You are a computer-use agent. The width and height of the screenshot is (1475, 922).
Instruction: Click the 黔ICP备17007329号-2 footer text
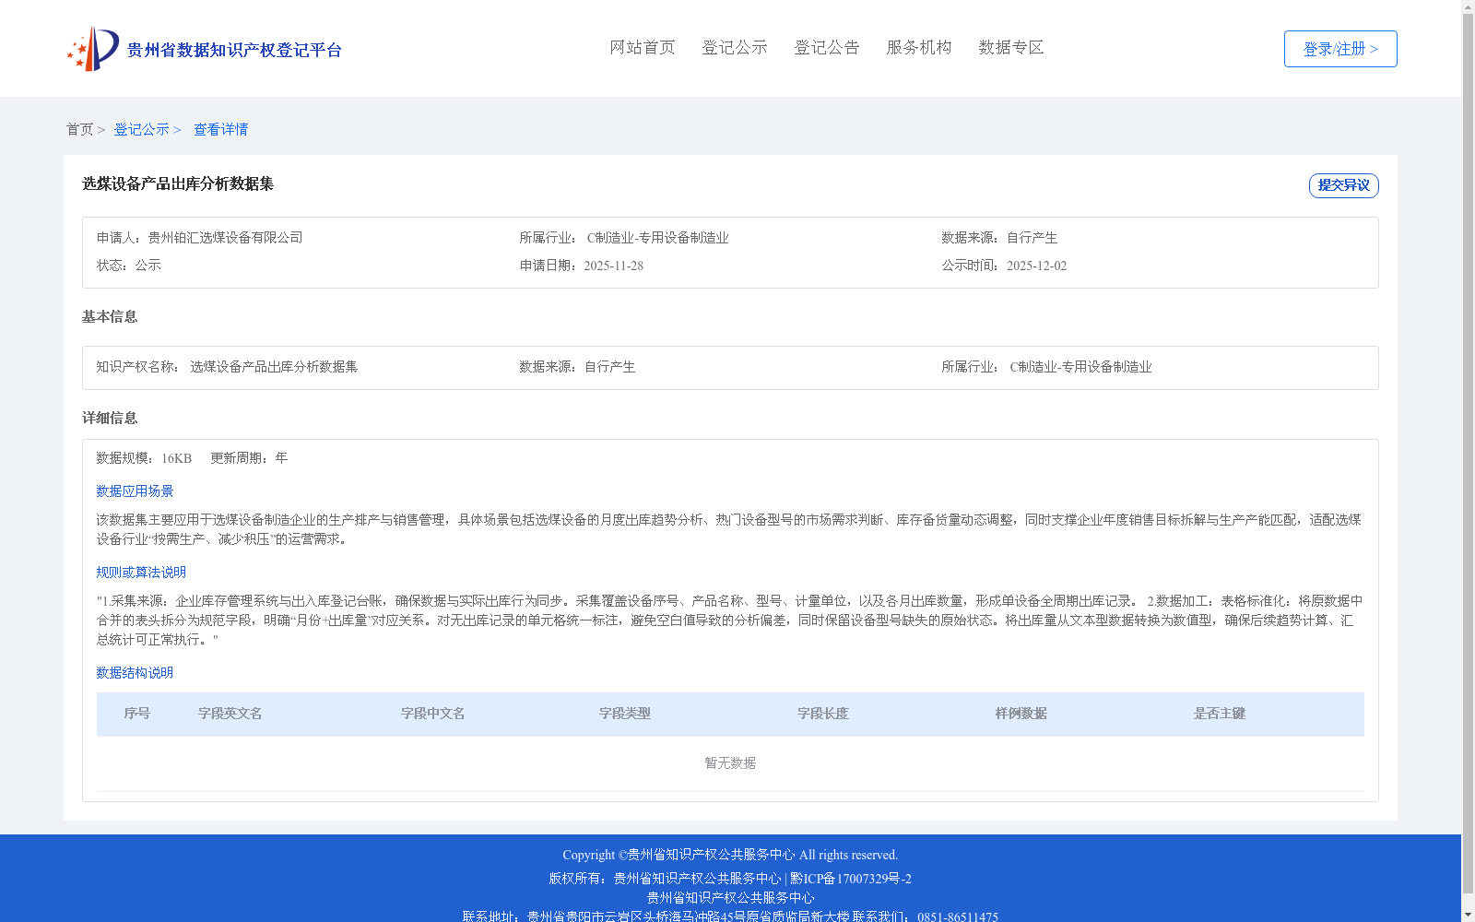(x=851, y=879)
